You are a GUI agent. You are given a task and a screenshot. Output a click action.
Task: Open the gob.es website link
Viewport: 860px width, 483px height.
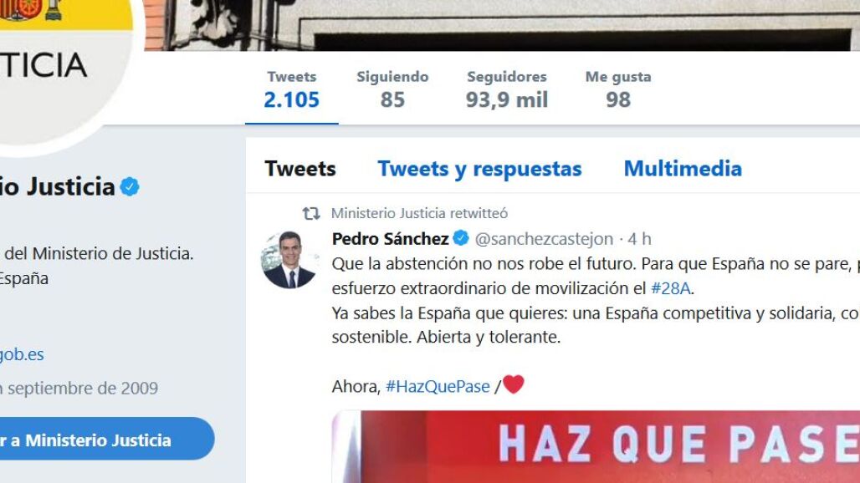point(22,354)
